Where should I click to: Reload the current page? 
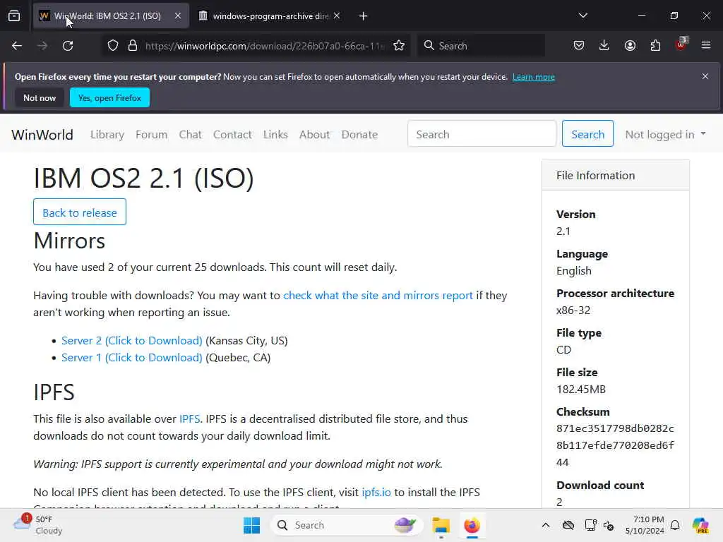point(68,46)
